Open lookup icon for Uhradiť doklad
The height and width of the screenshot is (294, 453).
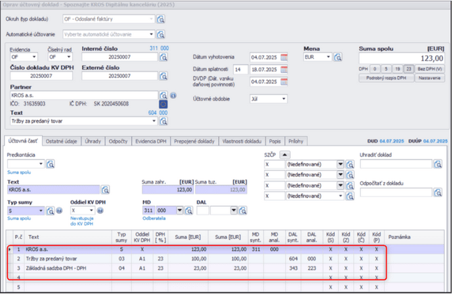[437, 164]
